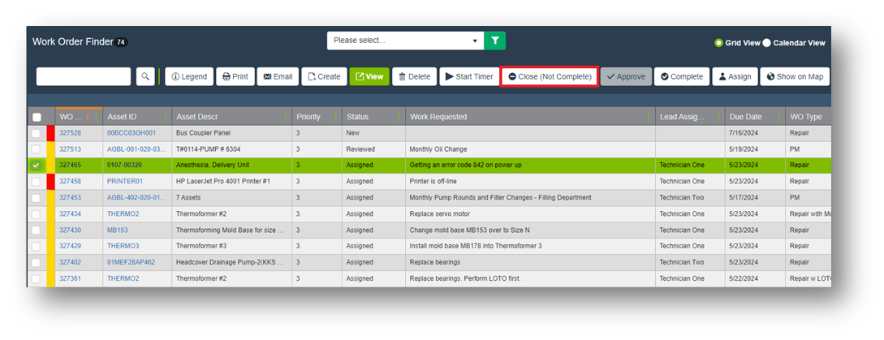The height and width of the screenshot is (340, 884).
Task: Click red priority color marker on row 327528
Action: tap(50, 133)
